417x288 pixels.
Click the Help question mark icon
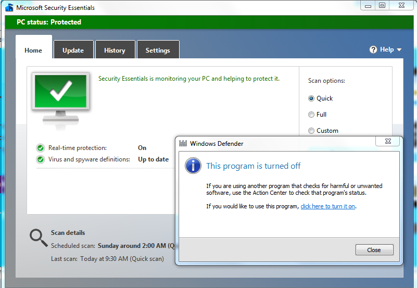[x=373, y=49]
